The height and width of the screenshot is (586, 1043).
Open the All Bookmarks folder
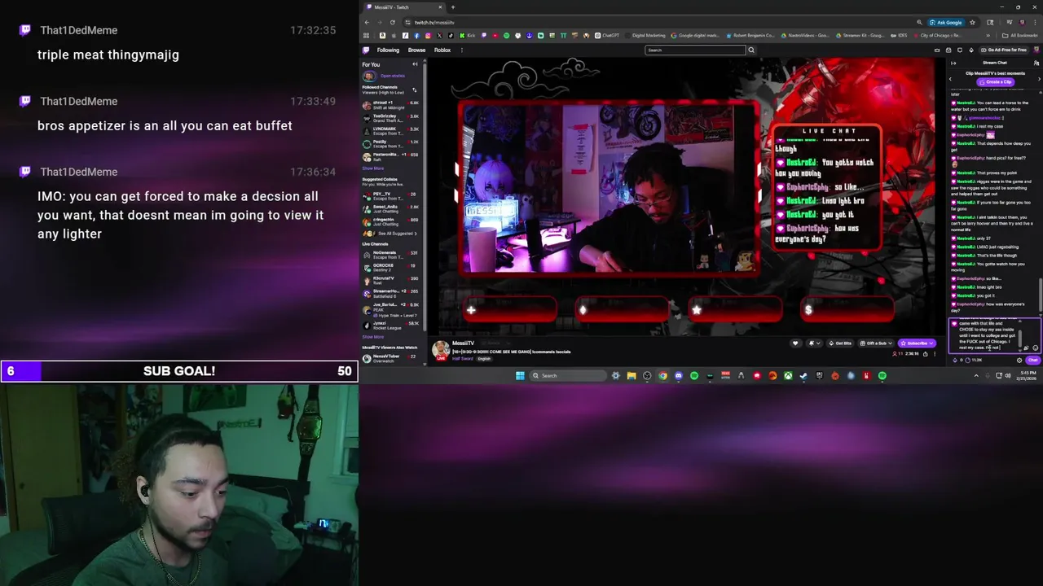1019,36
